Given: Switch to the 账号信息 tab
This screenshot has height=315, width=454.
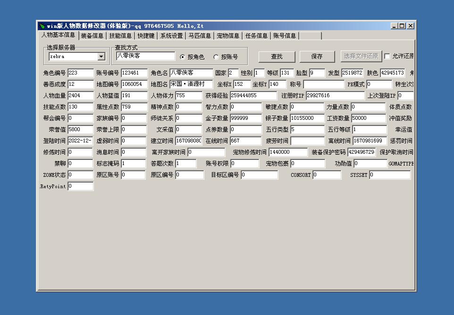Looking at the screenshot, I should click(x=285, y=35).
